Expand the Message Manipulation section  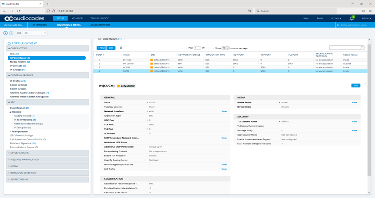point(47,159)
